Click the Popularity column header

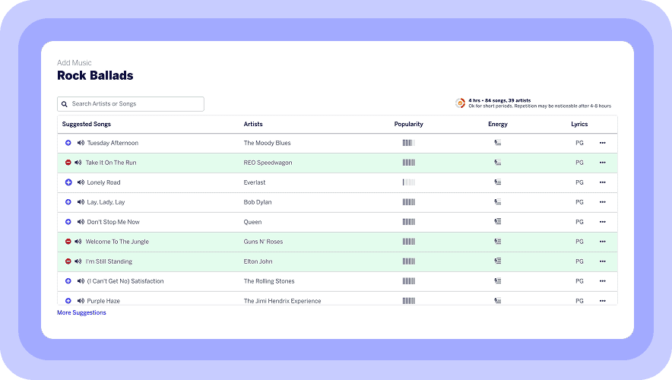408,124
